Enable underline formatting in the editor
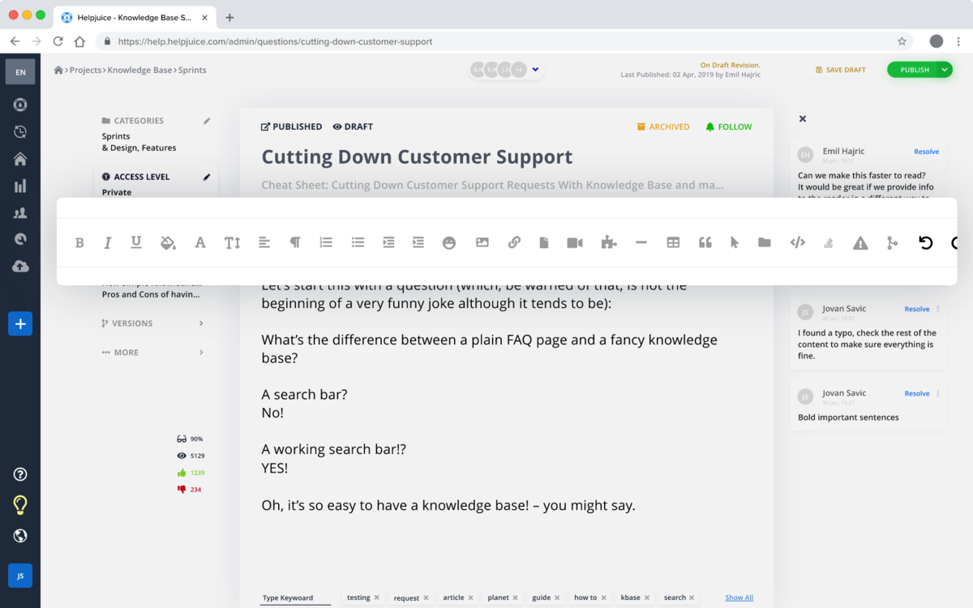The height and width of the screenshot is (608, 973). (x=135, y=242)
